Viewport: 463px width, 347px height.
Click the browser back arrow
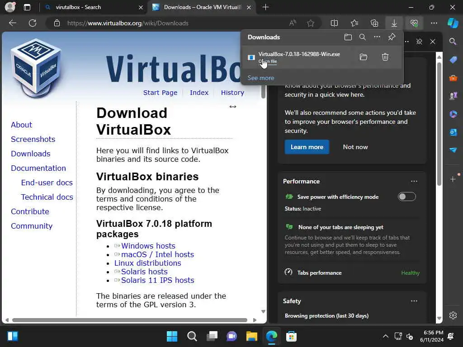(x=12, y=23)
